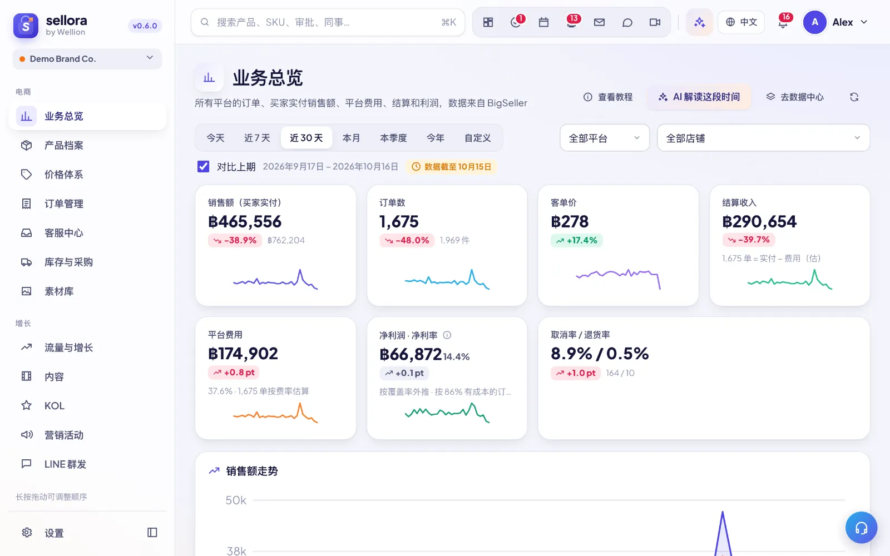Select the 本季度 date range tab
The image size is (890, 556).
click(393, 138)
